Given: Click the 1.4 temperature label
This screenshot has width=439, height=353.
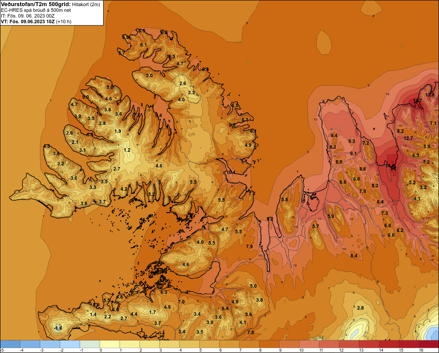Looking at the screenshot, I should tap(93, 314).
